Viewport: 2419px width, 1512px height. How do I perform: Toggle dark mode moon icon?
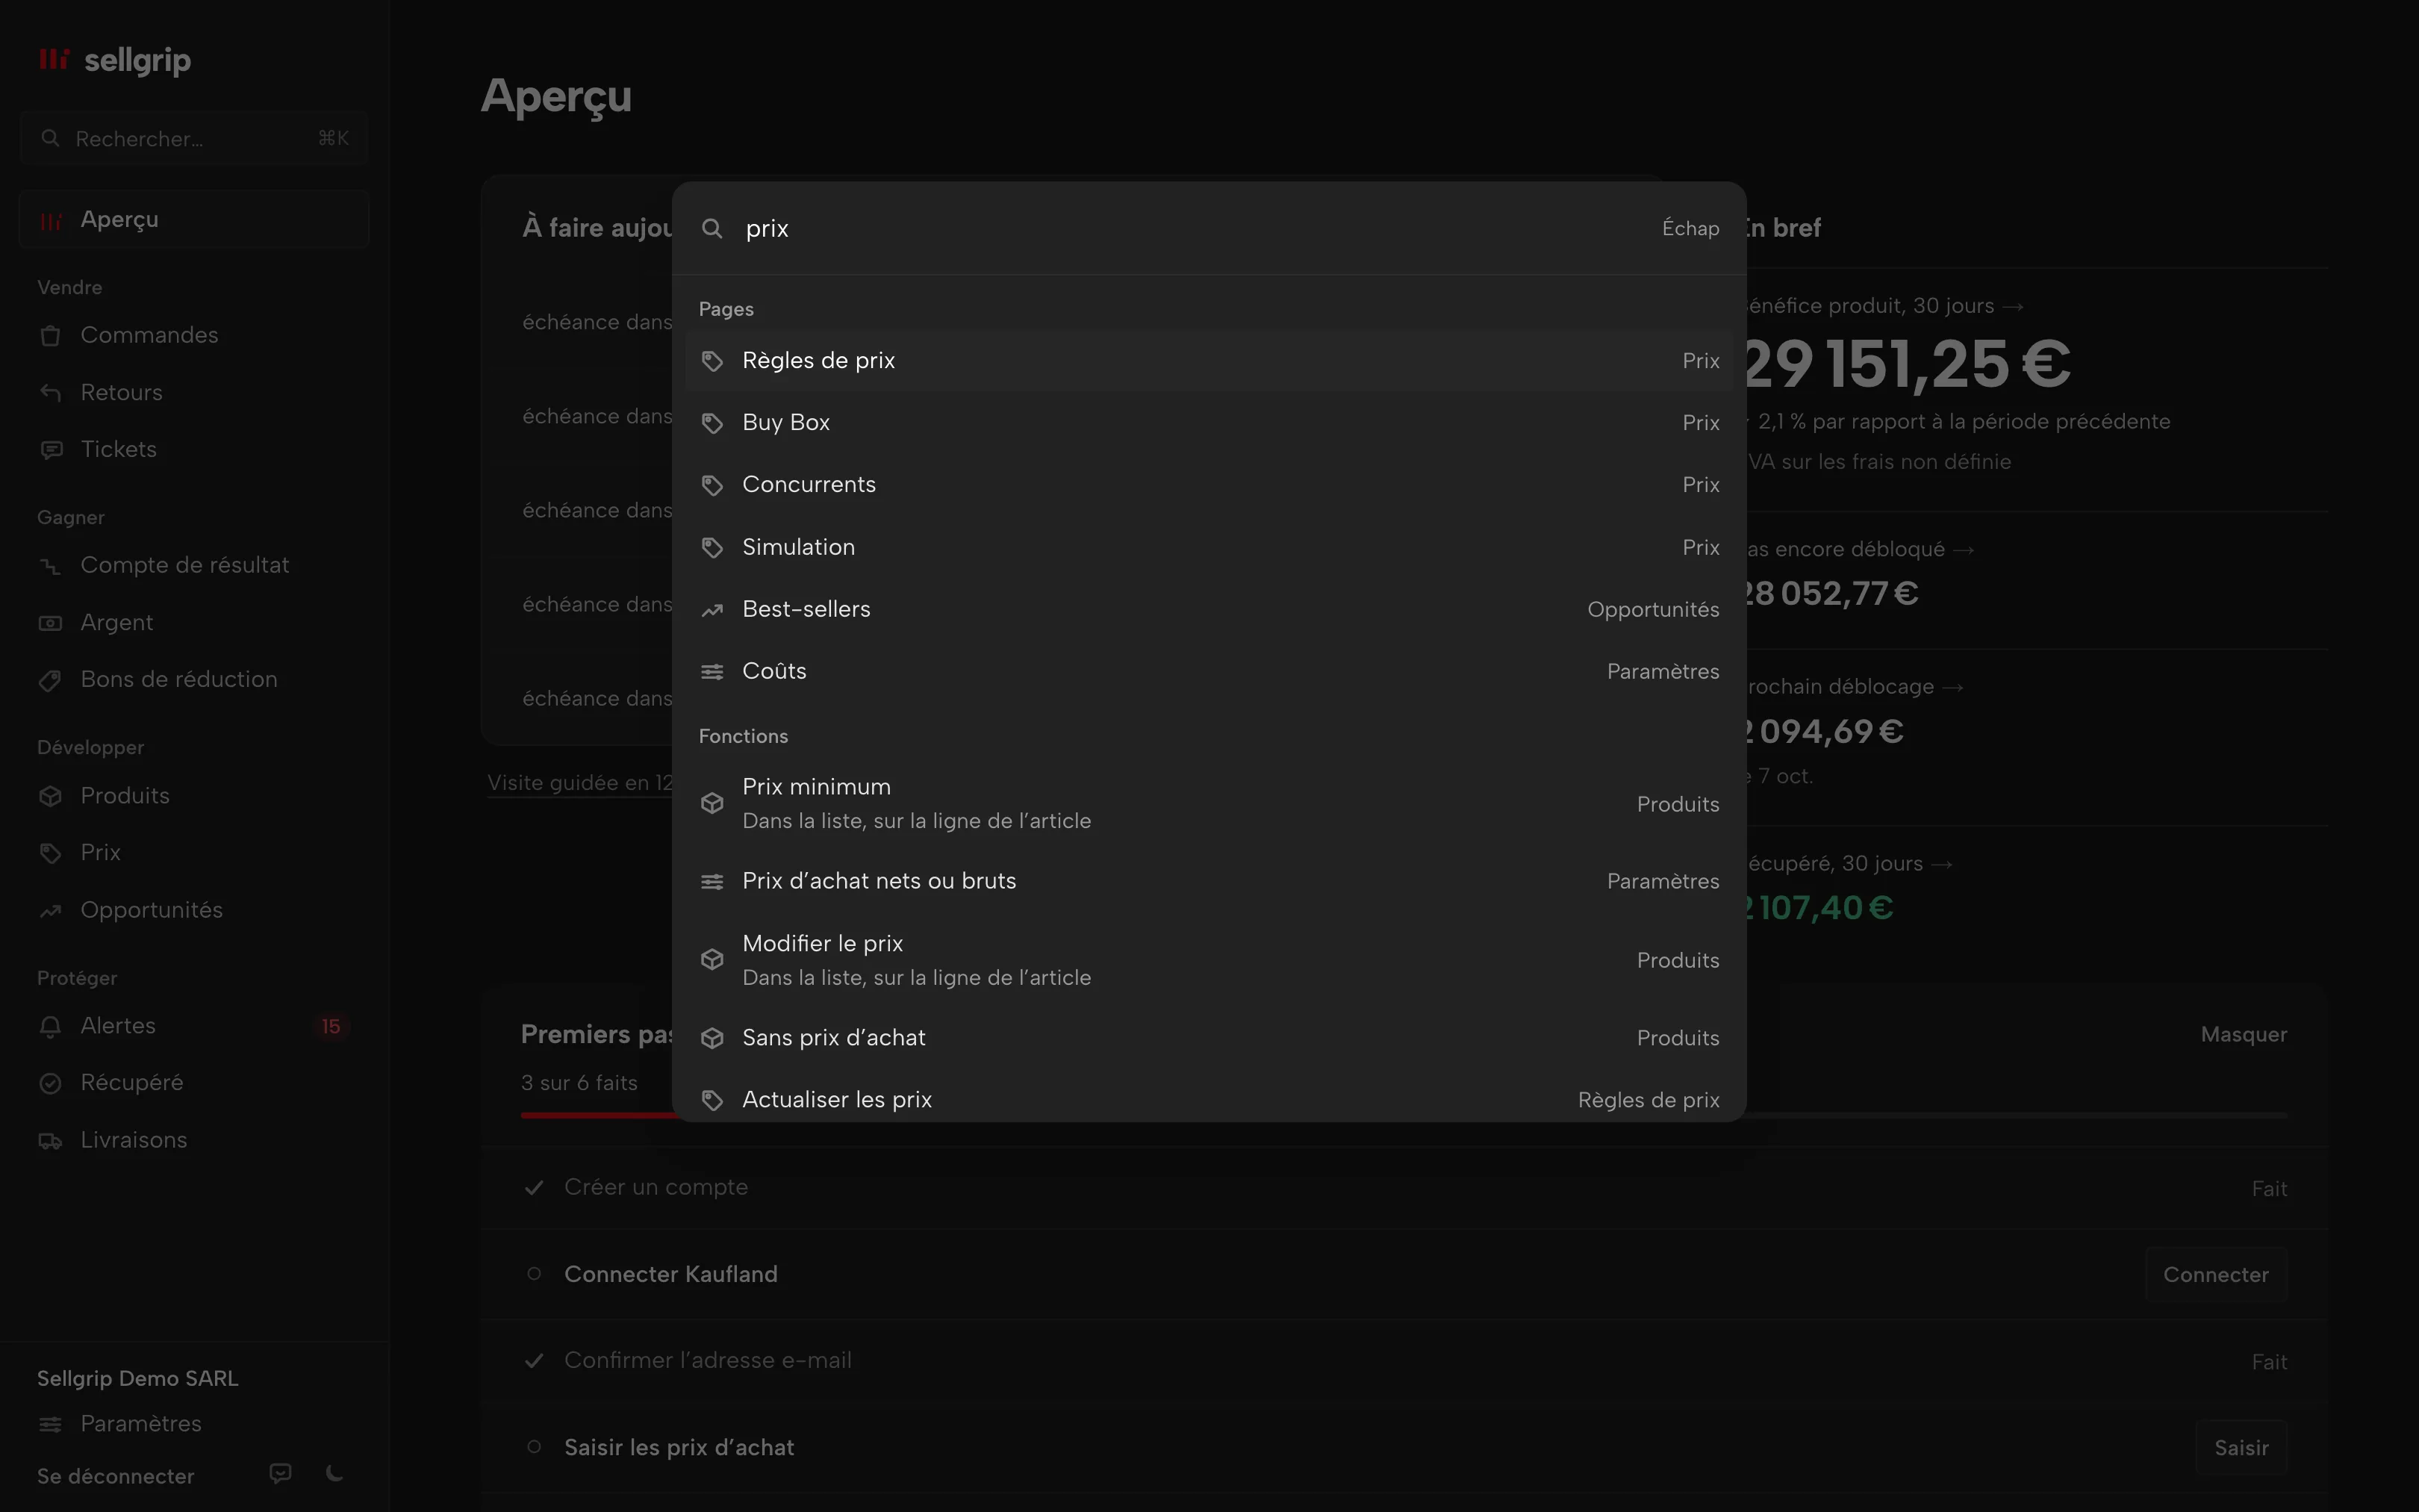[x=335, y=1473]
